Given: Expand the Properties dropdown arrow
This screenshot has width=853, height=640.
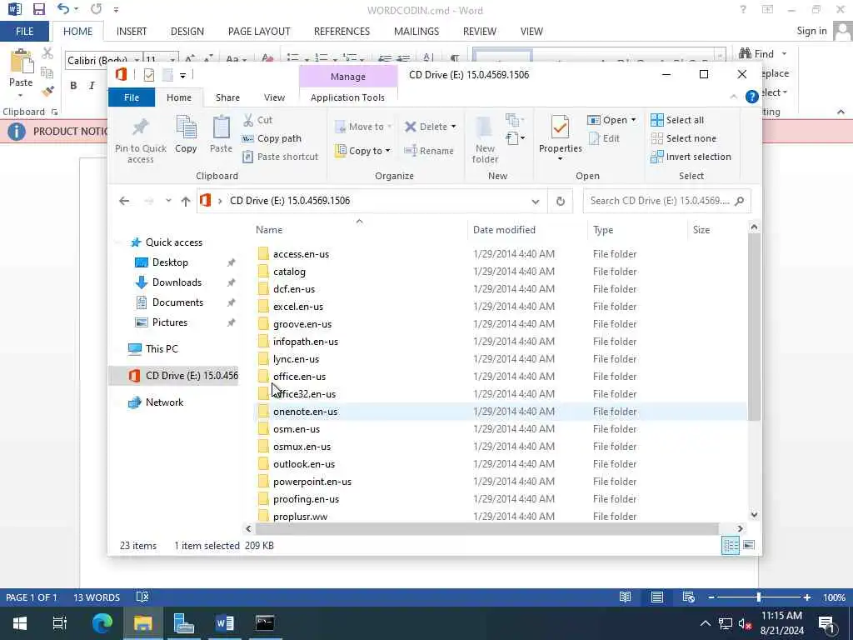Looking at the screenshot, I should pyautogui.click(x=560, y=159).
